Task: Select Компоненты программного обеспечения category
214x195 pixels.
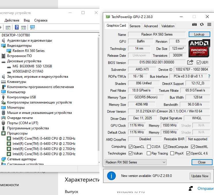Action: pos(41,87)
